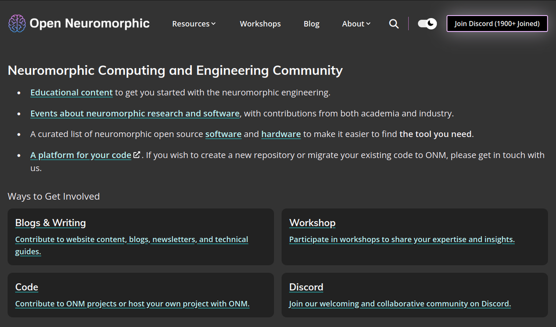556x327 pixels.
Task: Open the Blogs & Writing card heading
Action: pyautogui.click(x=50, y=222)
